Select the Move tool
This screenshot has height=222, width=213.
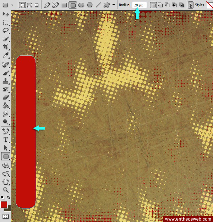point(6,14)
